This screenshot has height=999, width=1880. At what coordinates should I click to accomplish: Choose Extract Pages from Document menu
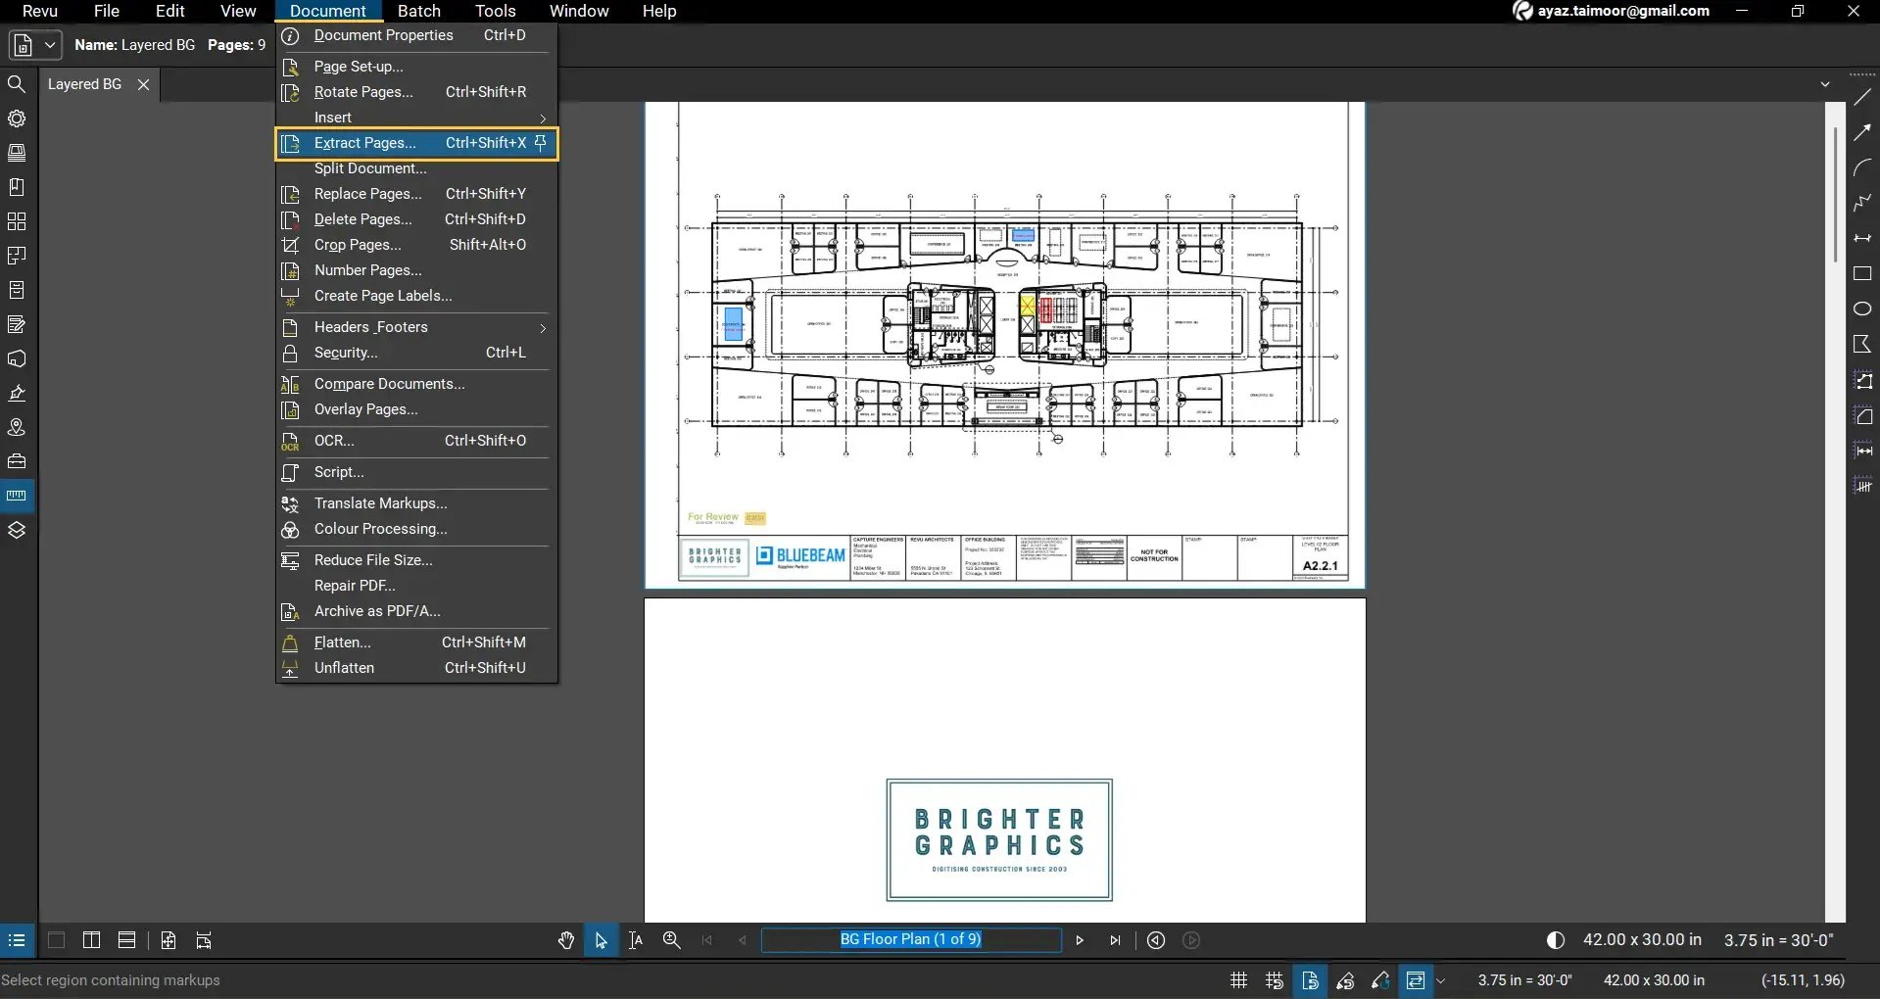point(416,143)
